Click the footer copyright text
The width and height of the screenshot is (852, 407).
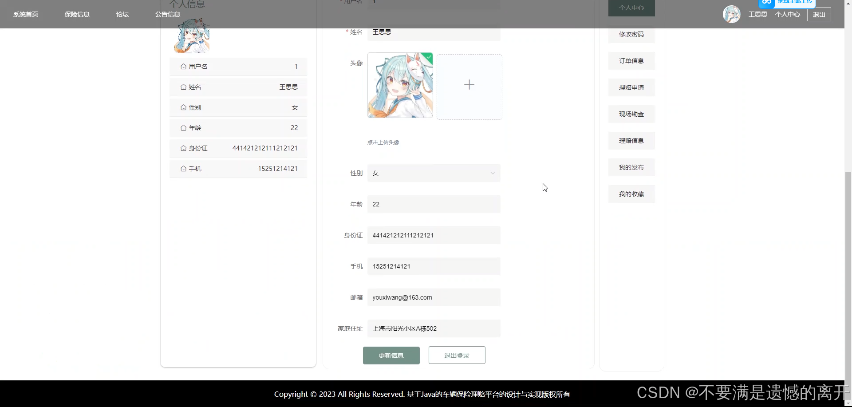click(x=422, y=394)
